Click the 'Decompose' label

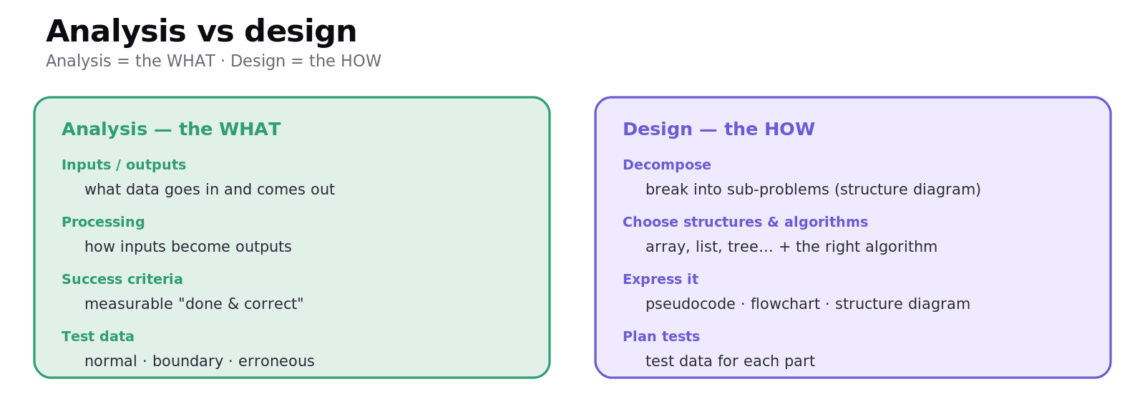667,165
